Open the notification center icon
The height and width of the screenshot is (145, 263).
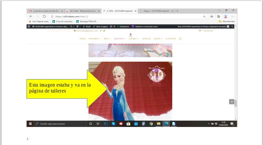pyautogui.click(x=232, y=124)
